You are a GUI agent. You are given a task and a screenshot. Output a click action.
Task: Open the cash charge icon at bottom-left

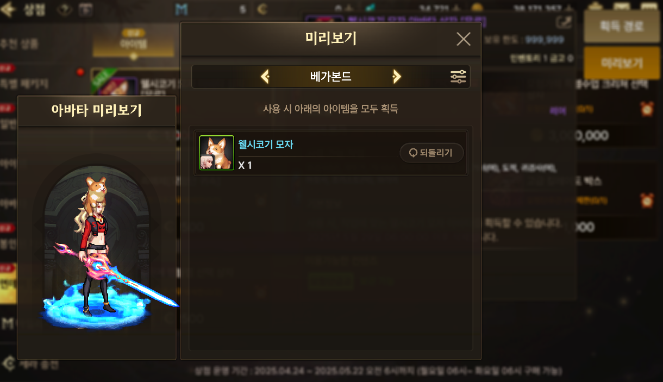tap(8, 364)
